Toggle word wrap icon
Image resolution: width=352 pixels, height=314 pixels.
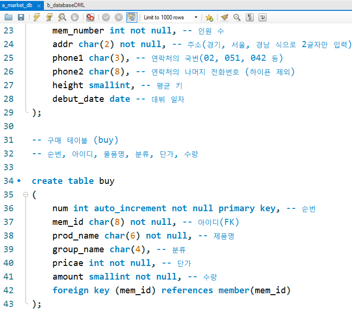262,17
